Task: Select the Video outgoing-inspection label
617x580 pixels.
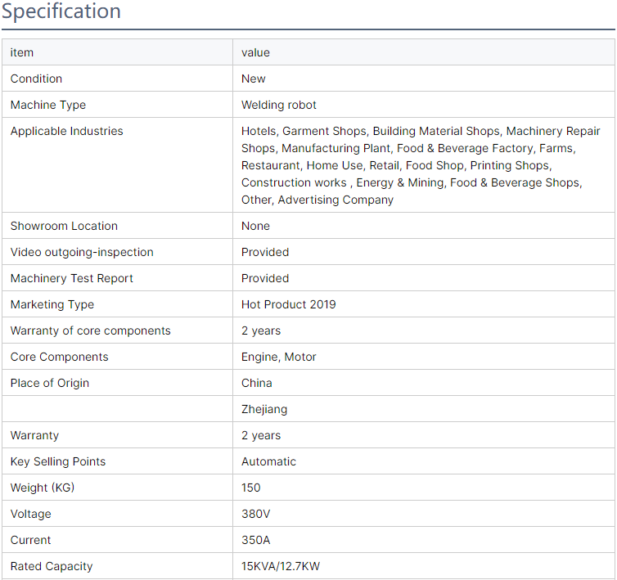Action: pos(82,252)
